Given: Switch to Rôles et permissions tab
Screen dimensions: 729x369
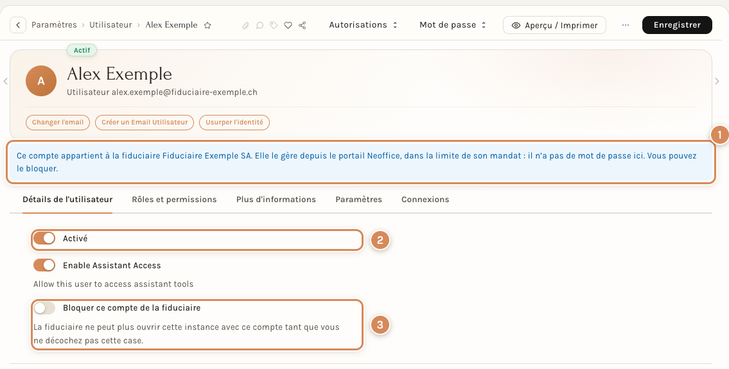Looking at the screenshot, I should tap(174, 200).
